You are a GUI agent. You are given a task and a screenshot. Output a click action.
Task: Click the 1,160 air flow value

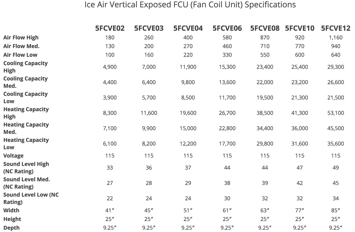point(336,38)
